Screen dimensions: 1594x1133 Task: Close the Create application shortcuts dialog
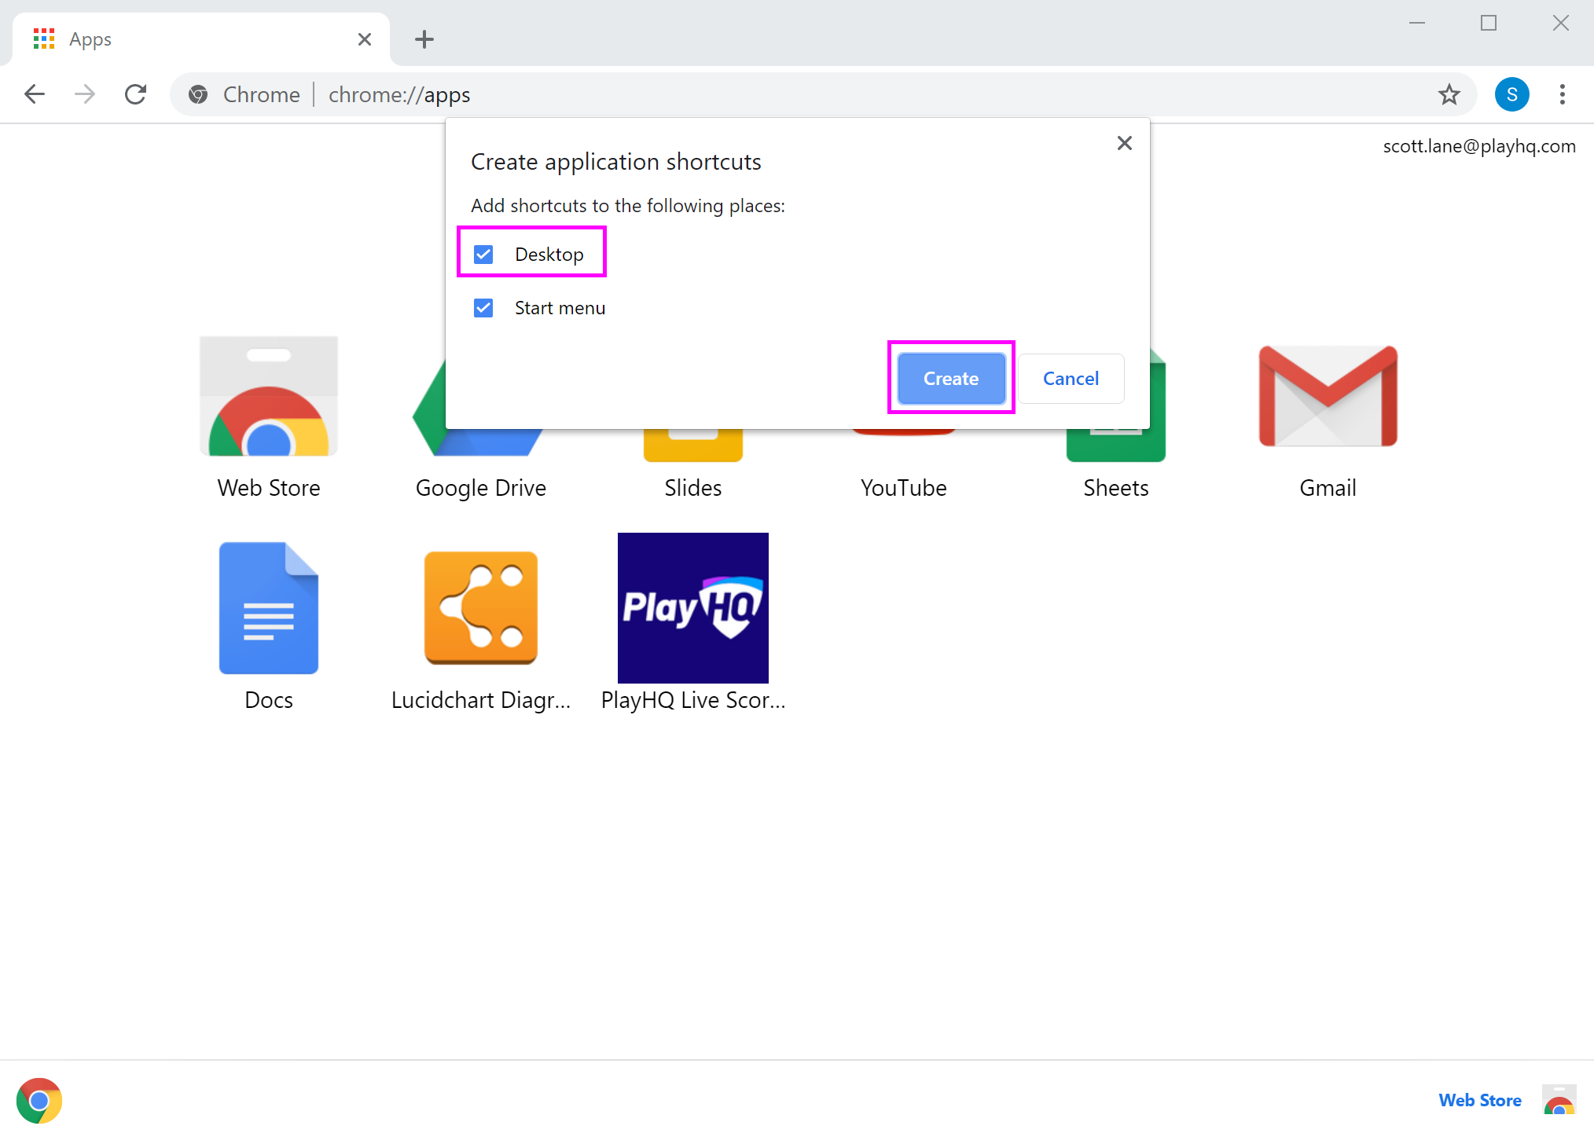point(1124,143)
